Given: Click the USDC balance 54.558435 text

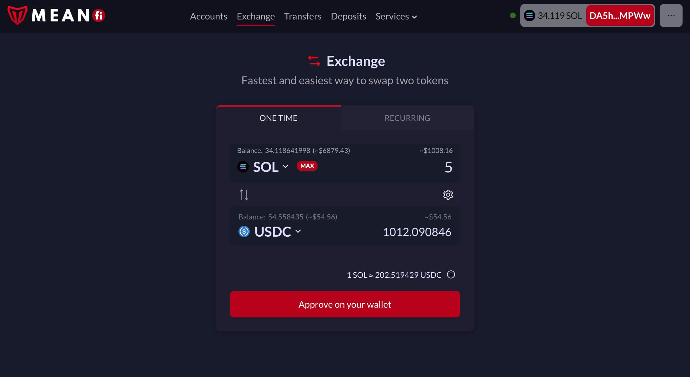Looking at the screenshot, I should [288, 217].
